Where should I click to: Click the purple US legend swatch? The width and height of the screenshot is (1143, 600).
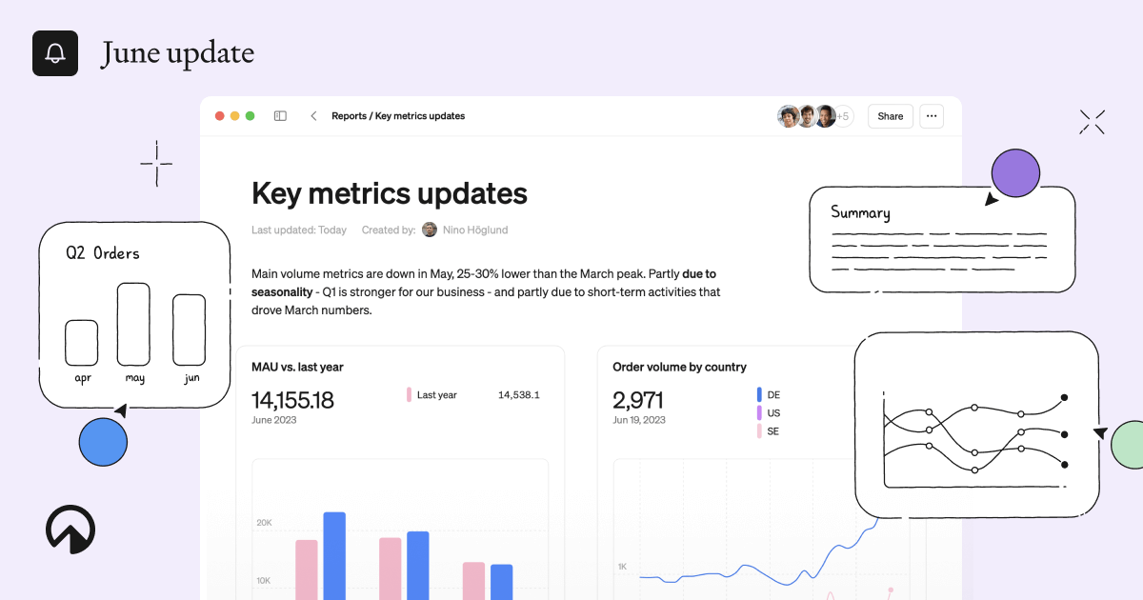(x=759, y=412)
